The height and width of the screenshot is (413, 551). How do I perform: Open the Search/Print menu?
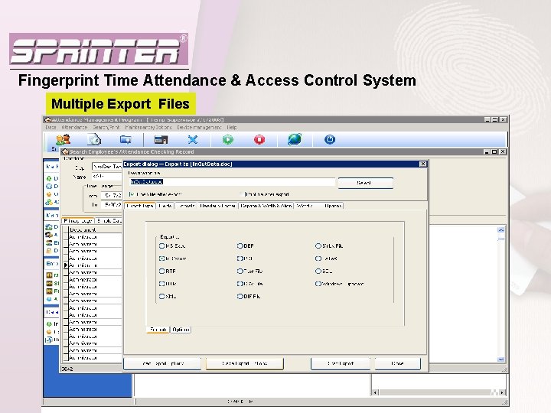(x=106, y=128)
